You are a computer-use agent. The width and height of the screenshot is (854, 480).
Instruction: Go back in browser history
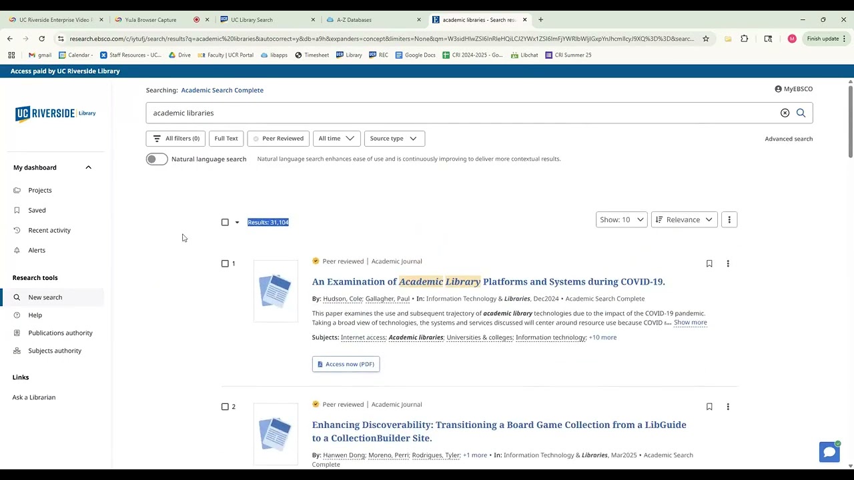(10, 39)
